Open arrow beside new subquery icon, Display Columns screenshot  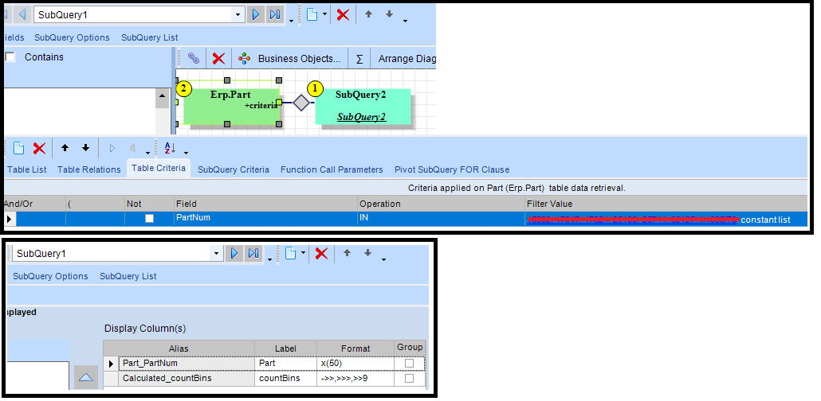303,254
